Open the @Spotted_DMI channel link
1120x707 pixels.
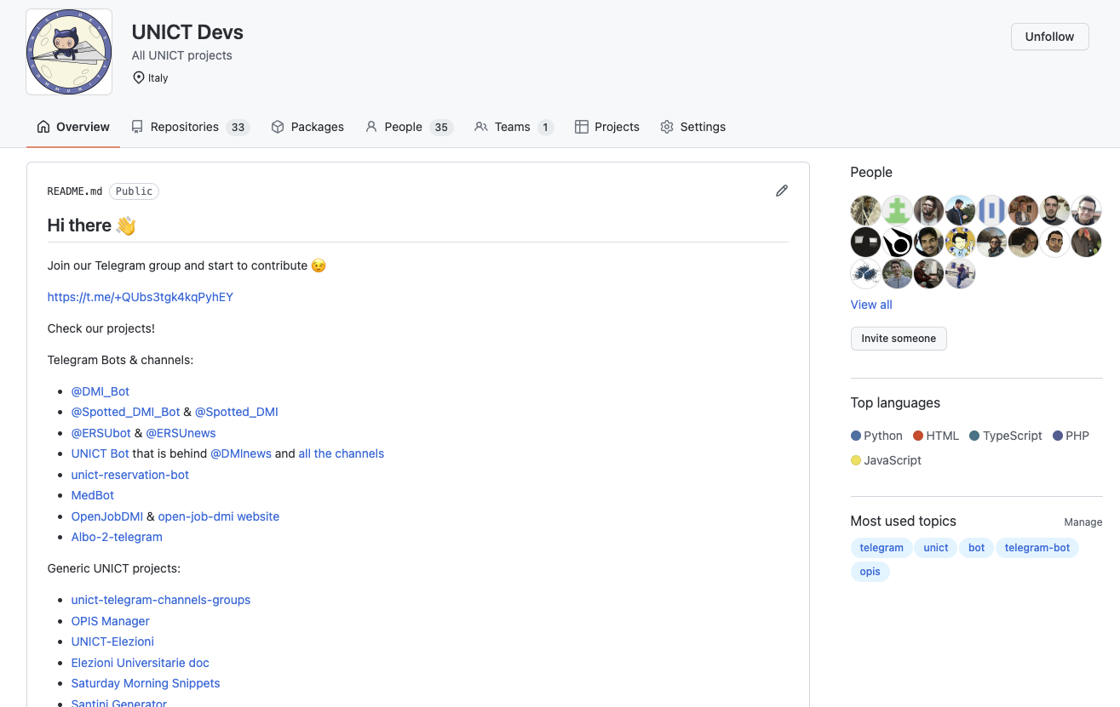(237, 412)
